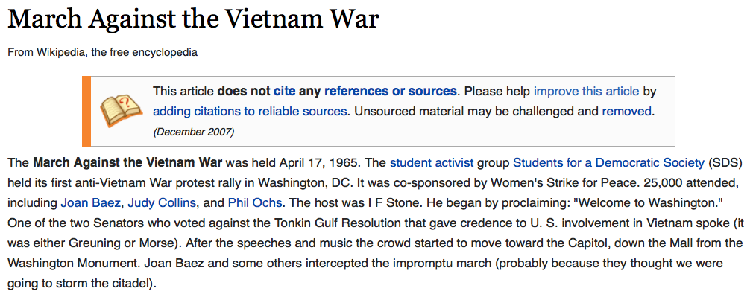Open the "cite" link in notice
The height and width of the screenshot is (297, 753).
284,91
